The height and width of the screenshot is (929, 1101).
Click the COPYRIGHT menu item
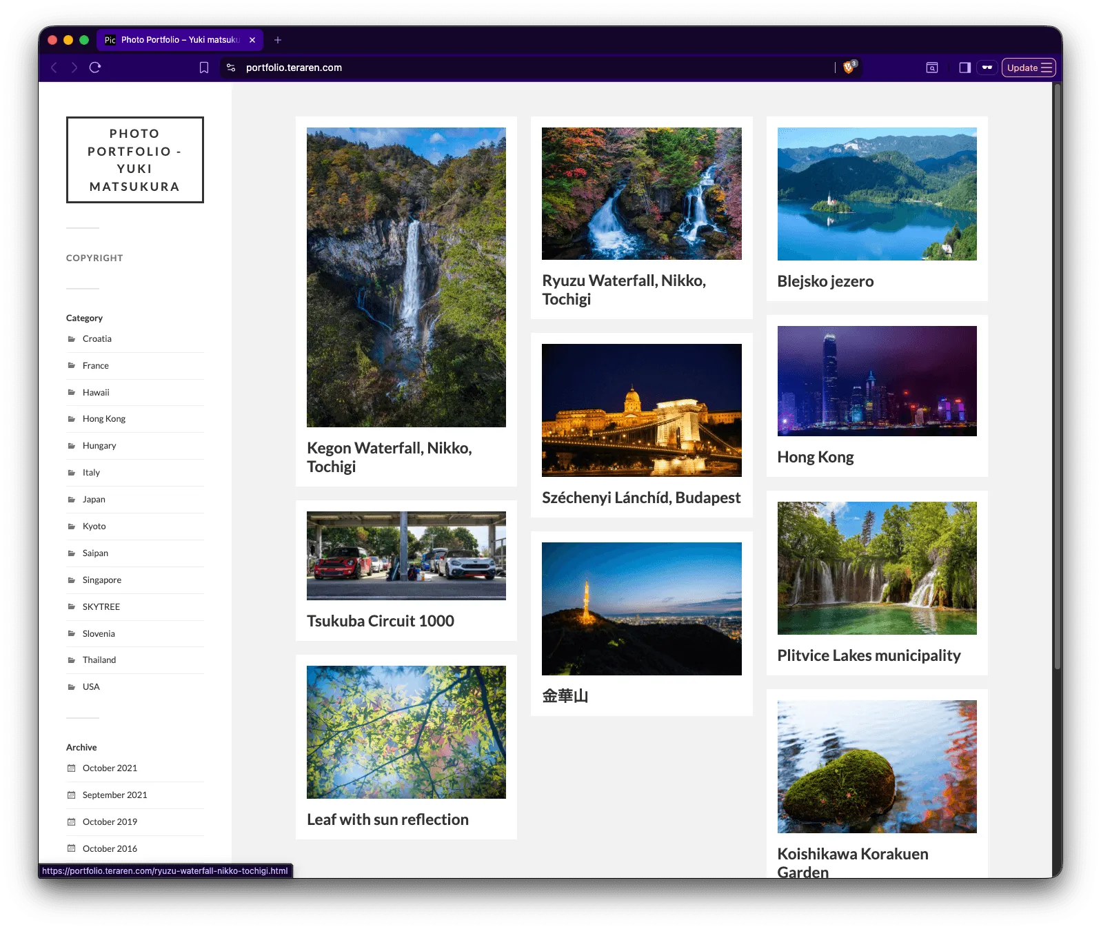(x=94, y=258)
